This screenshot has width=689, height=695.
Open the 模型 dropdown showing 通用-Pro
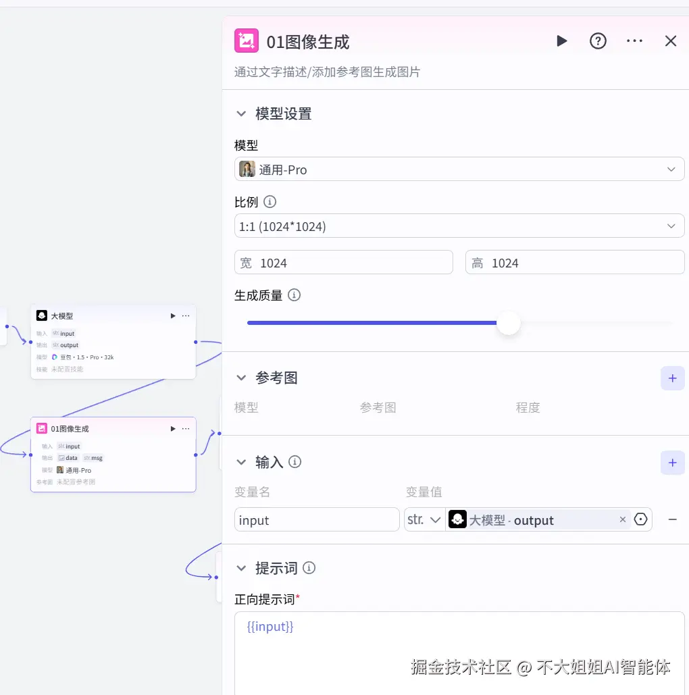pyautogui.click(x=459, y=169)
